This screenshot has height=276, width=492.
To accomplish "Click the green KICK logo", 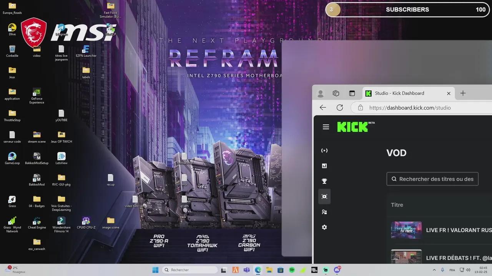I will click(x=352, y=127).
